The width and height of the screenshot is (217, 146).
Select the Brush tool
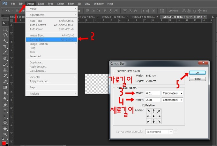(x=5, y=64)
